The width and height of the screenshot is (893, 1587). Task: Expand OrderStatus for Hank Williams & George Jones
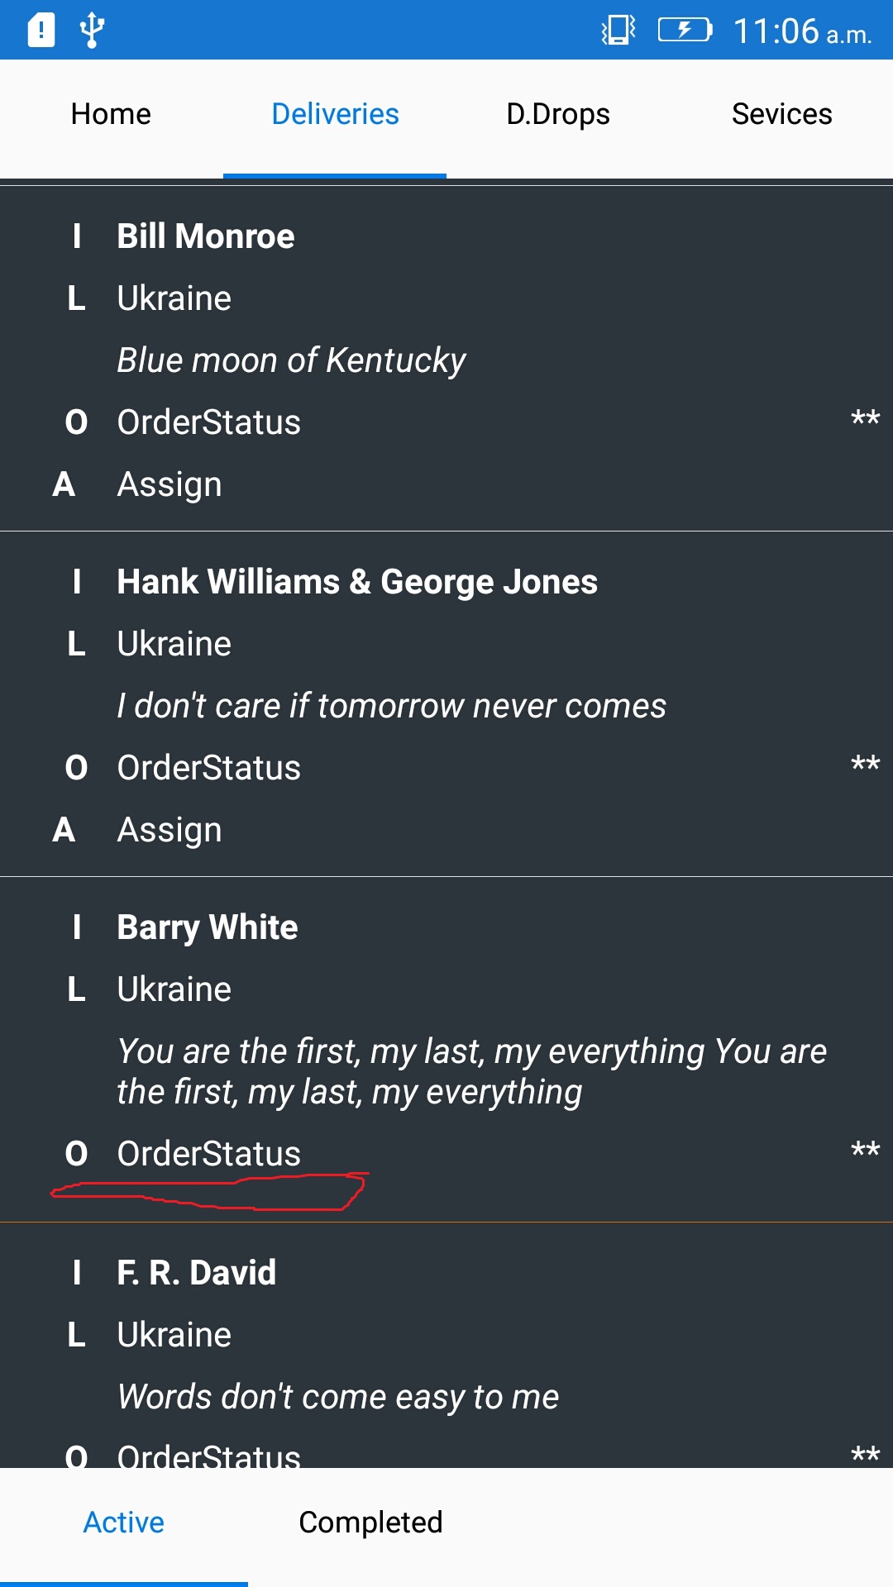(209, 767)
